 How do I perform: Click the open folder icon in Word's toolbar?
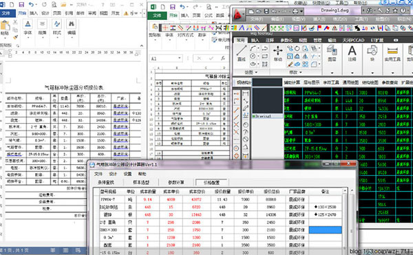pyautogui.click(x=63, y=5)
